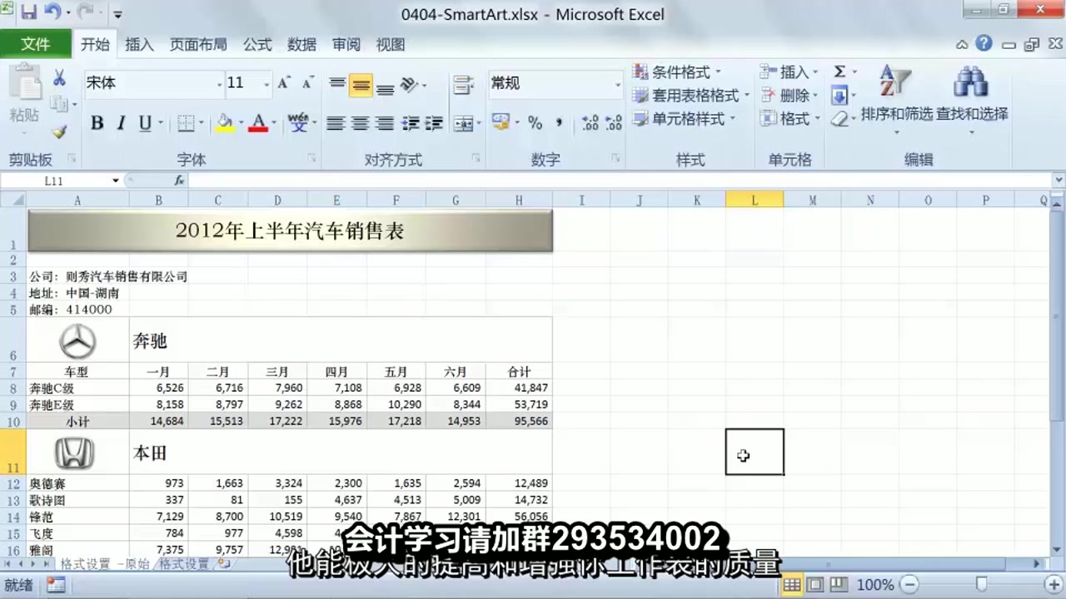The image size is (1066, 599).
Task: Switch to the 插入 ribbon tab
Action: pos(139,45)
